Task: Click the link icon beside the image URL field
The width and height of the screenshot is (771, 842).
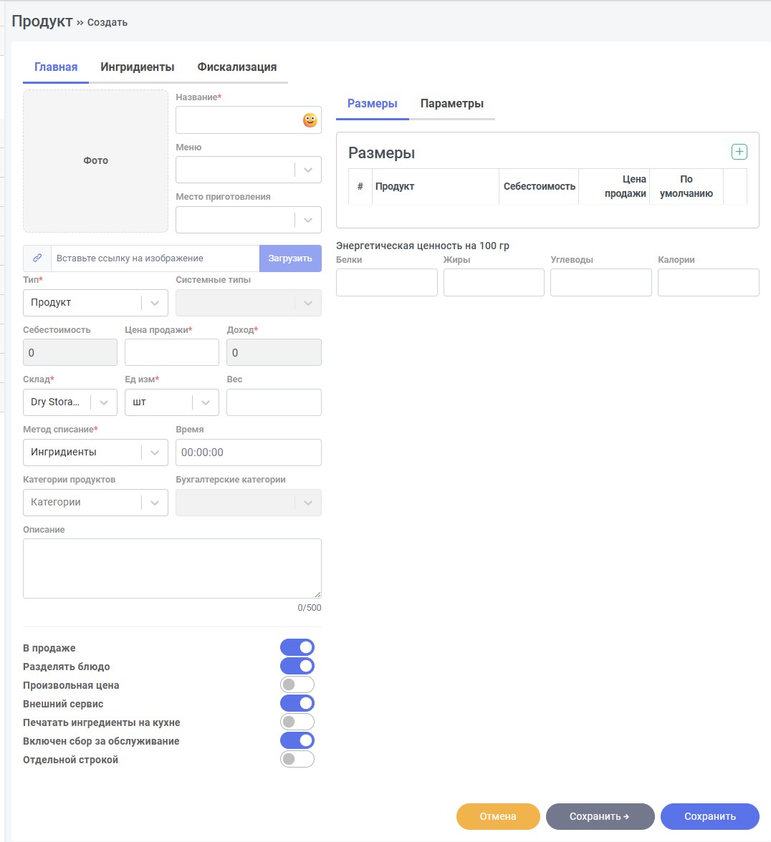Action: (37, 258)
